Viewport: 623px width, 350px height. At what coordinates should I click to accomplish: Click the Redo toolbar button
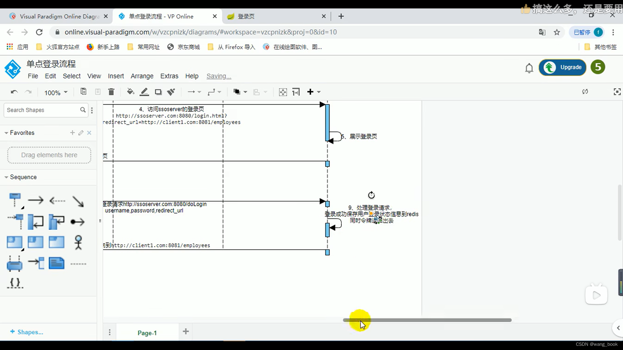(28, 92)
